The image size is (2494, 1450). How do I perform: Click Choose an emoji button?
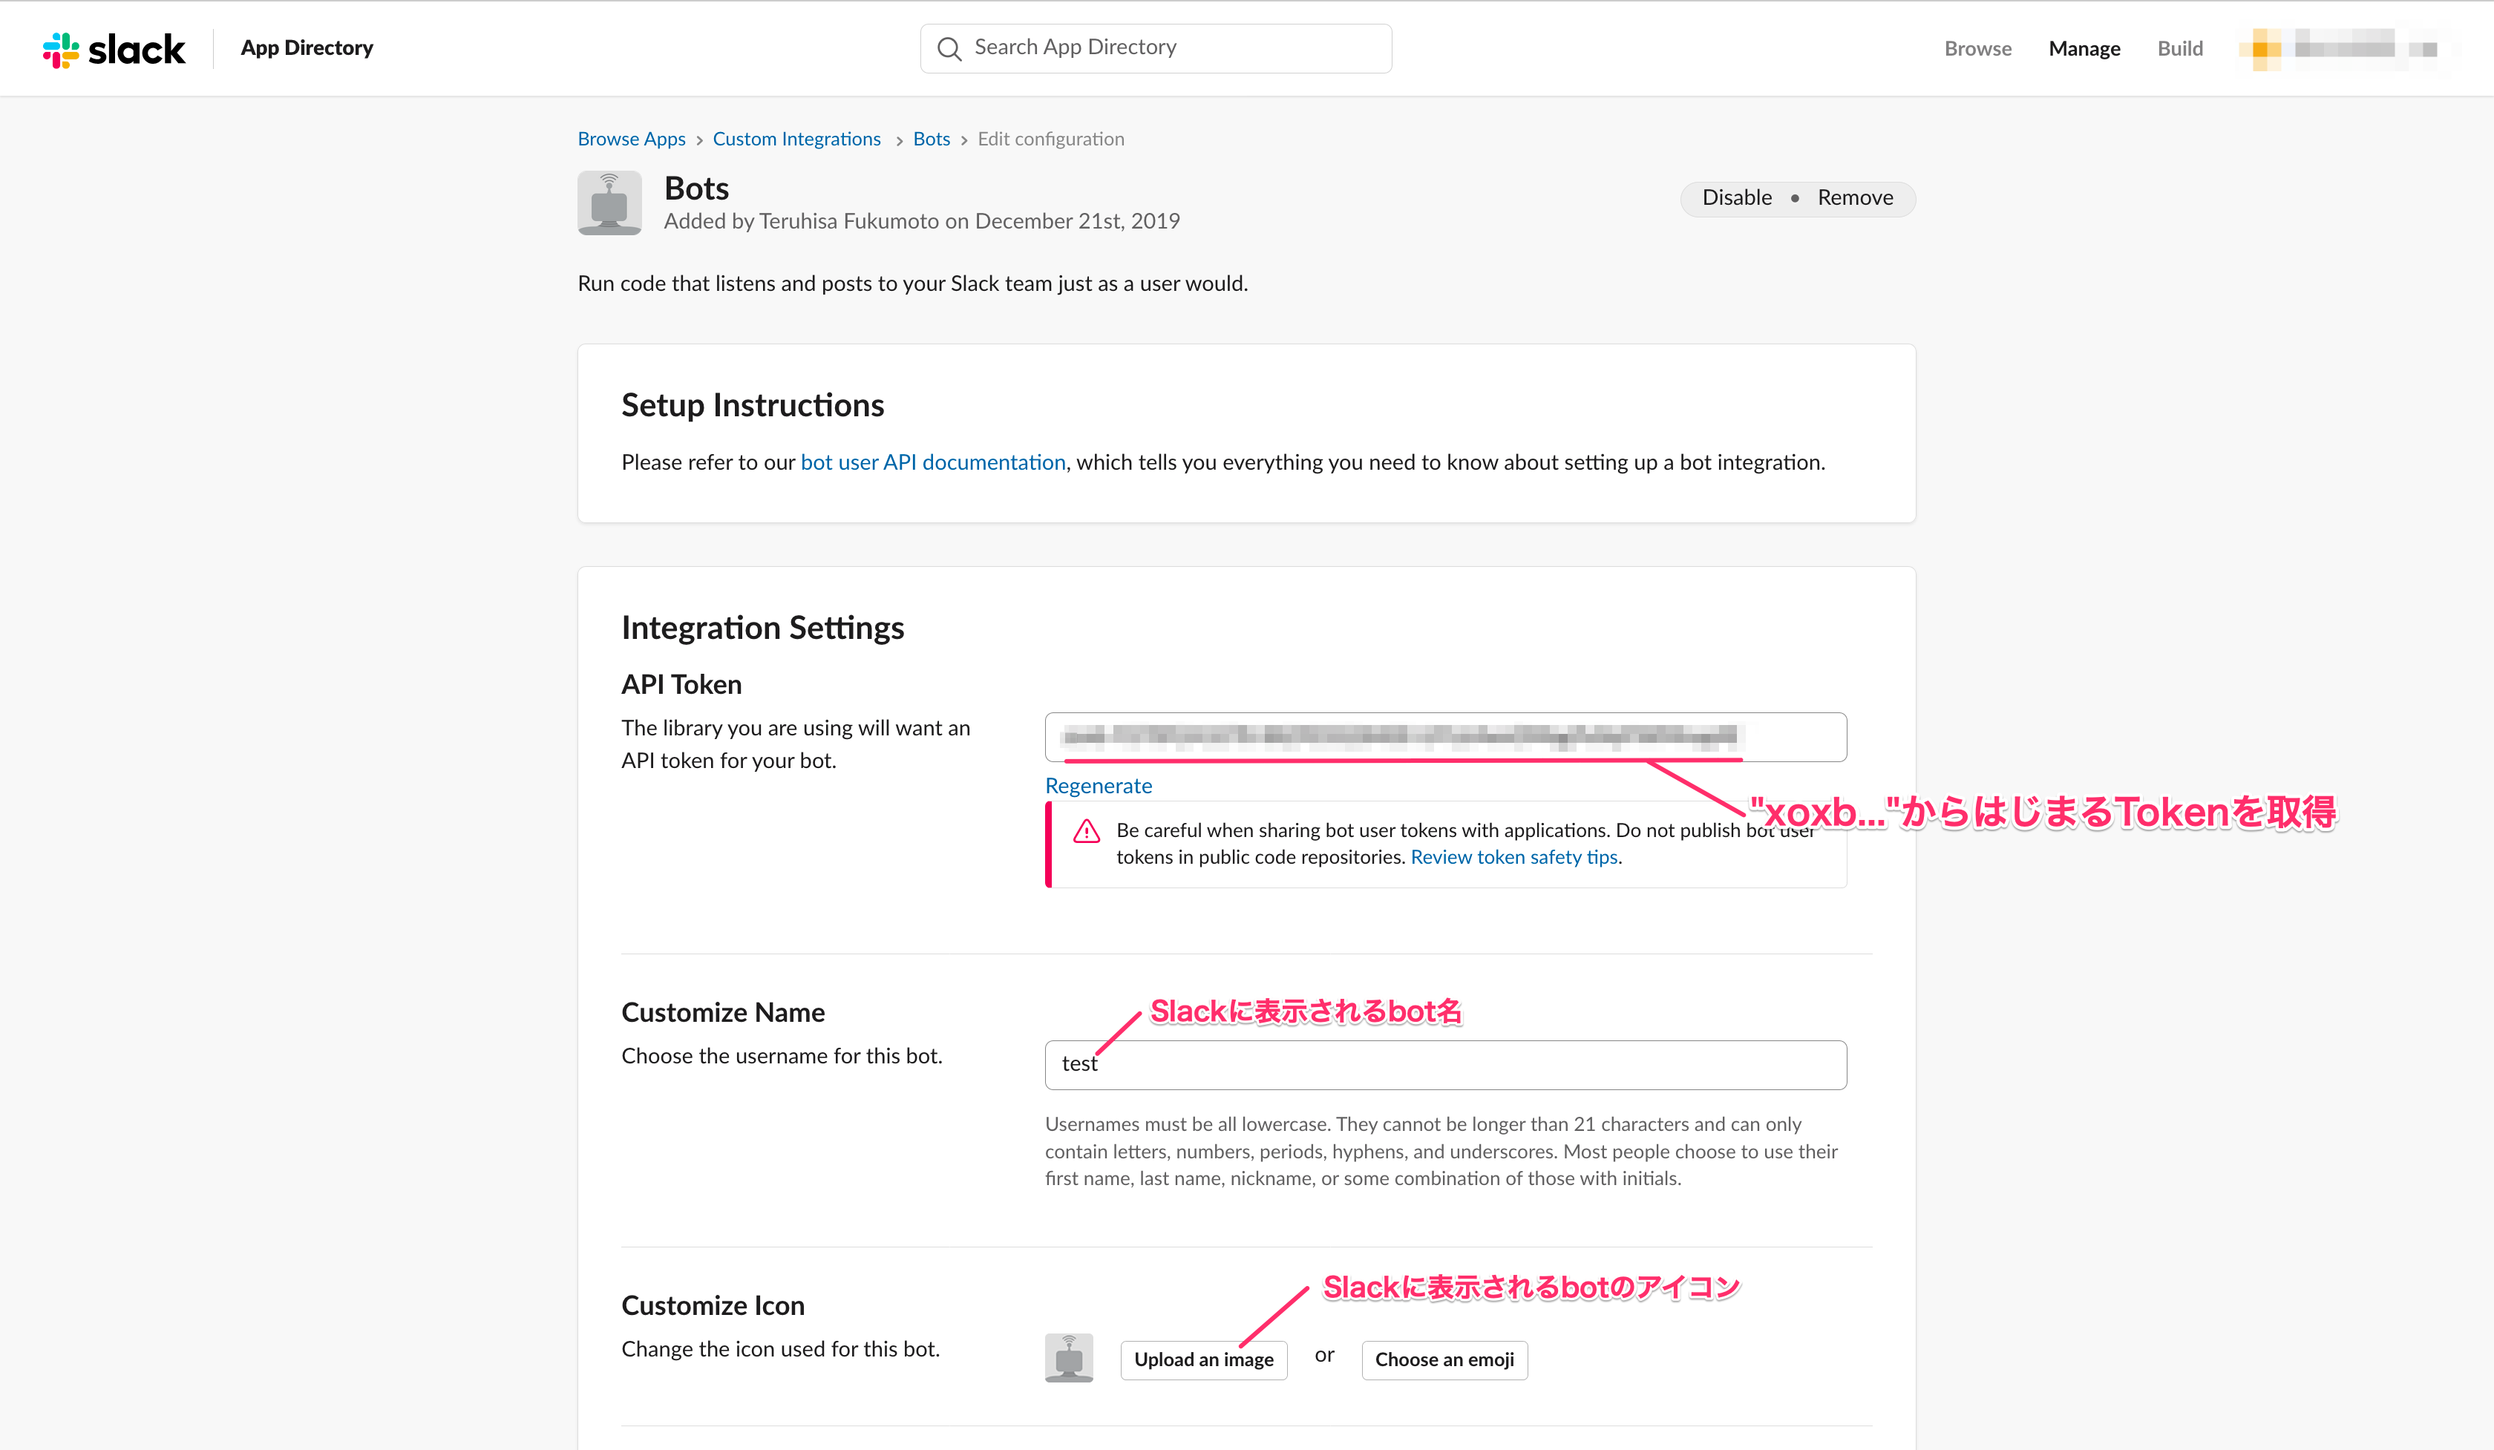(x=1444, y=1360)
